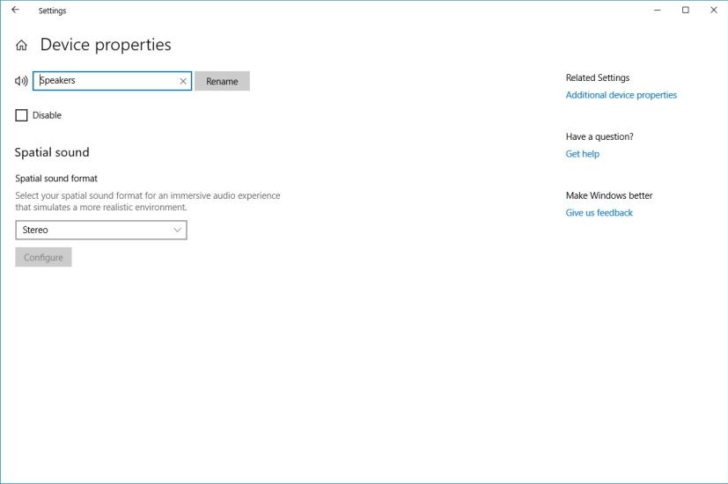Click the Related Settings heading
728x484 pixels.
click(597, 77)
